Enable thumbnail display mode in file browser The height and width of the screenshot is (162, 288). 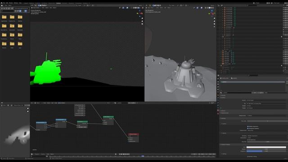pos(20,11)
